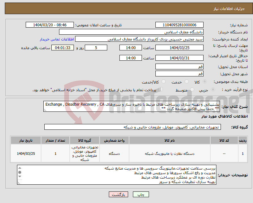Click the تعداد / مقدار column header
The height and width of the screenshot is (203, 253).
[x=55, y=140]
